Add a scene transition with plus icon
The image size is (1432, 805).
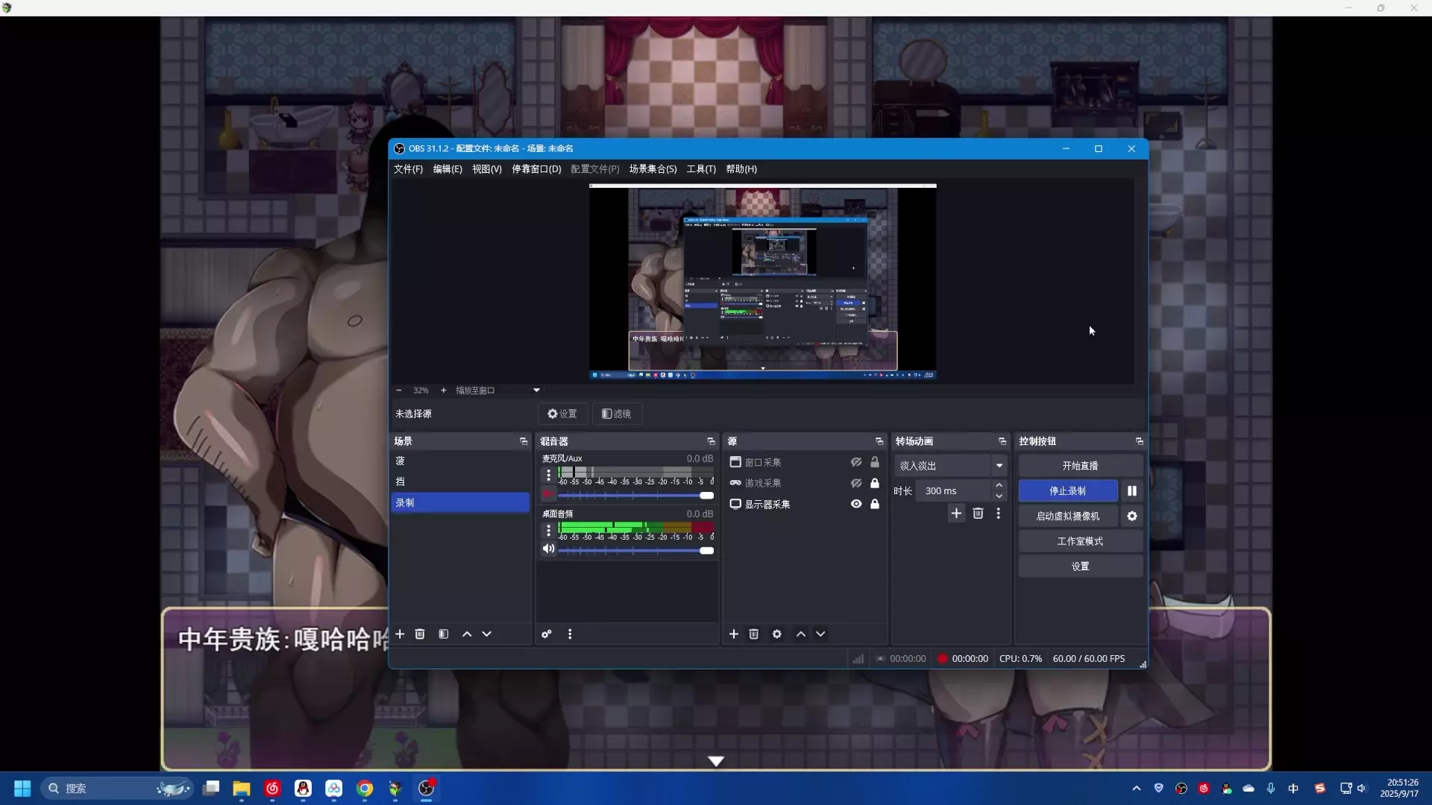click(956, 513)
